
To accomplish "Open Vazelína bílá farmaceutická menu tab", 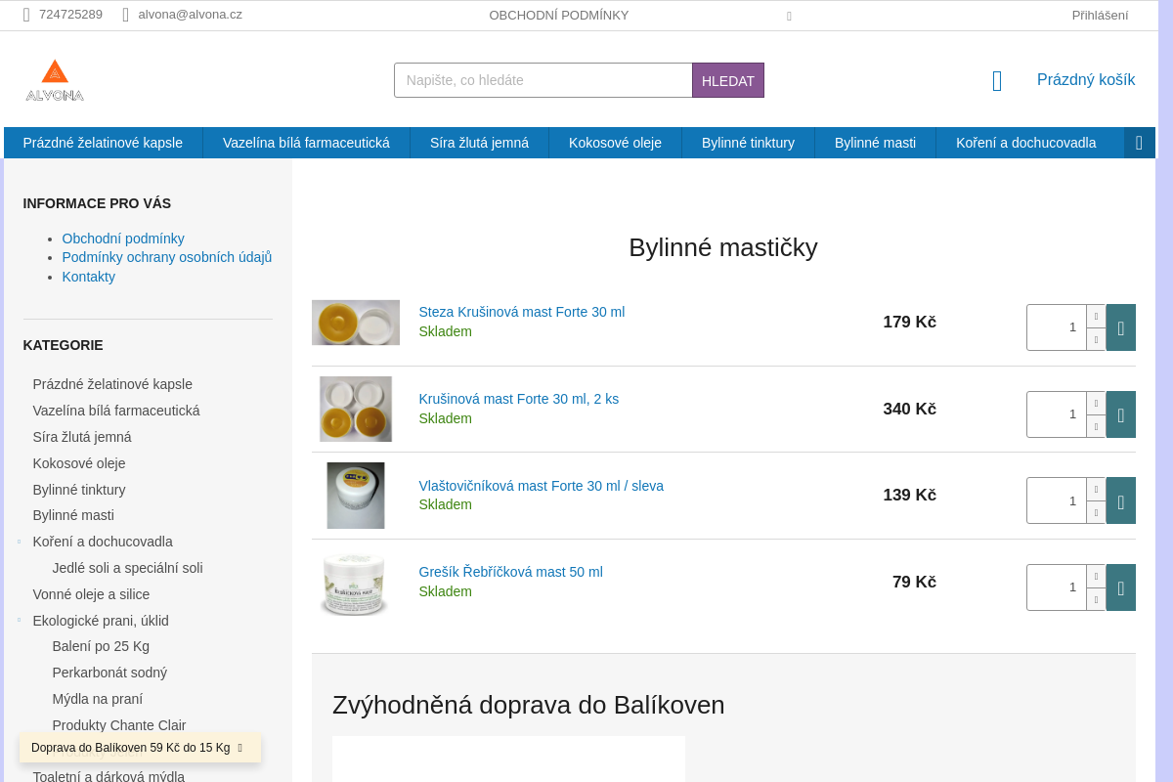I will (x=306, y=143).
